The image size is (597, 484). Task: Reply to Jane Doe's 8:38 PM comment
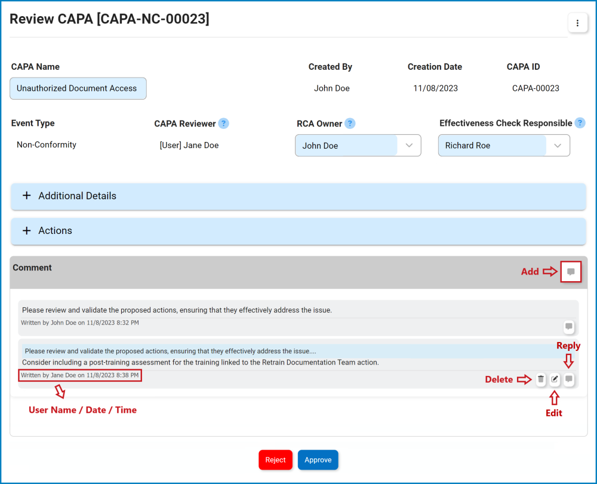point(569,379)
